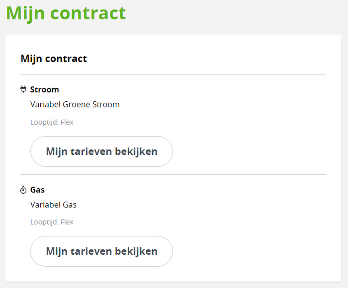Screen dimensions: 348x288
Task: Click the flame icon beside Gas
Action: 23,190
